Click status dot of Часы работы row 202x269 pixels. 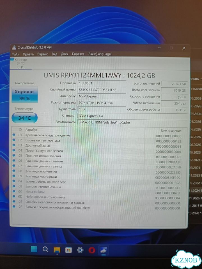point(14,191)
